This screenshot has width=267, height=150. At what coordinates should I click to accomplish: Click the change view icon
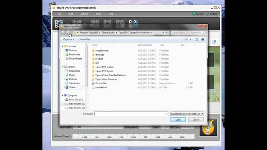tap(186, 39)
